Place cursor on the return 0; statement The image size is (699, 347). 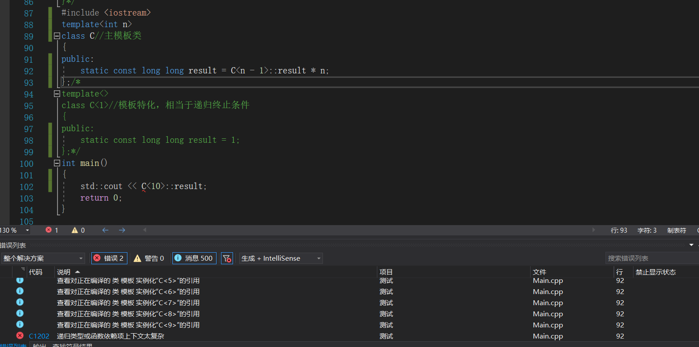point(101,198)
